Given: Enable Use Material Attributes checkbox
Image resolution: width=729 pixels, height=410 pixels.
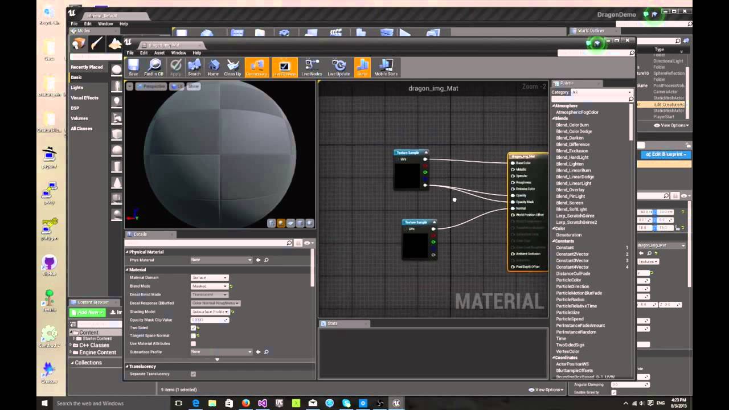Looking at the screenshot, I should click(193, 343).
